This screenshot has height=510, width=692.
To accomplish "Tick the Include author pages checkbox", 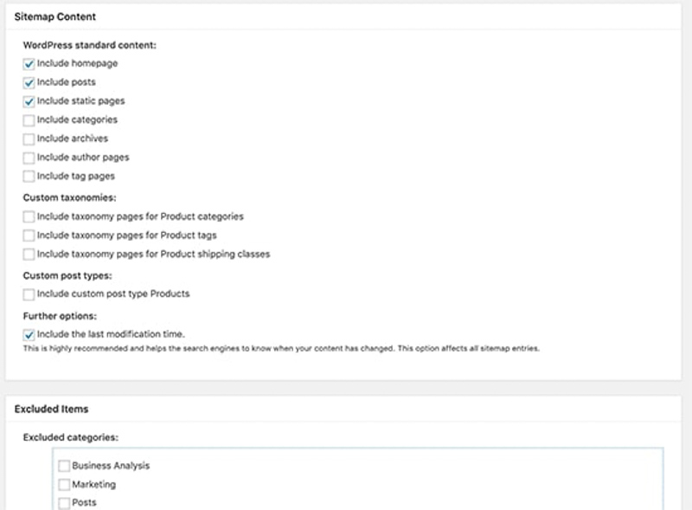I will coord(29,158).
